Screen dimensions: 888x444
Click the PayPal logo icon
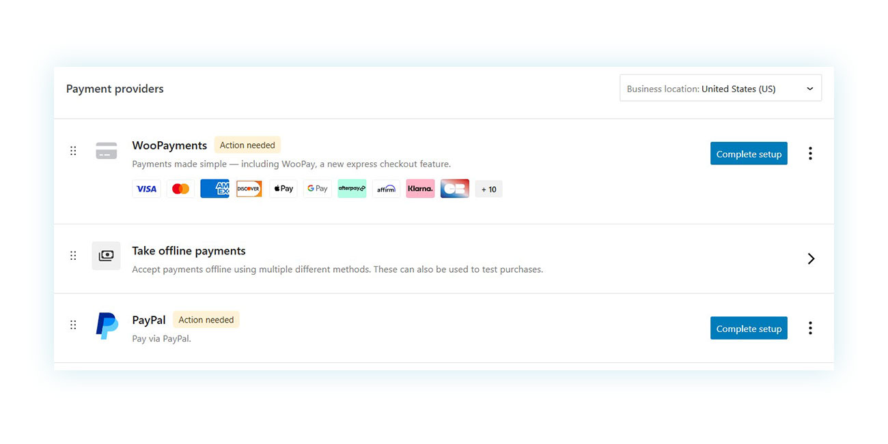point(107,326)
